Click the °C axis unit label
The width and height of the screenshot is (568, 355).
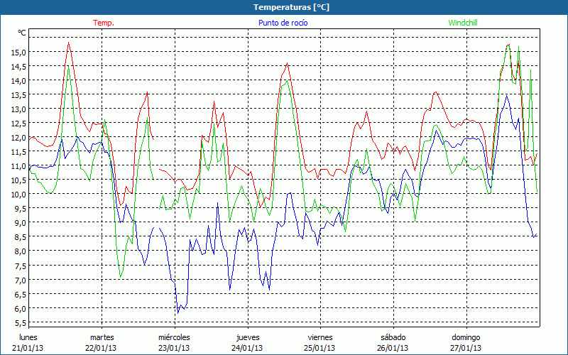click(x=22, y=33)
